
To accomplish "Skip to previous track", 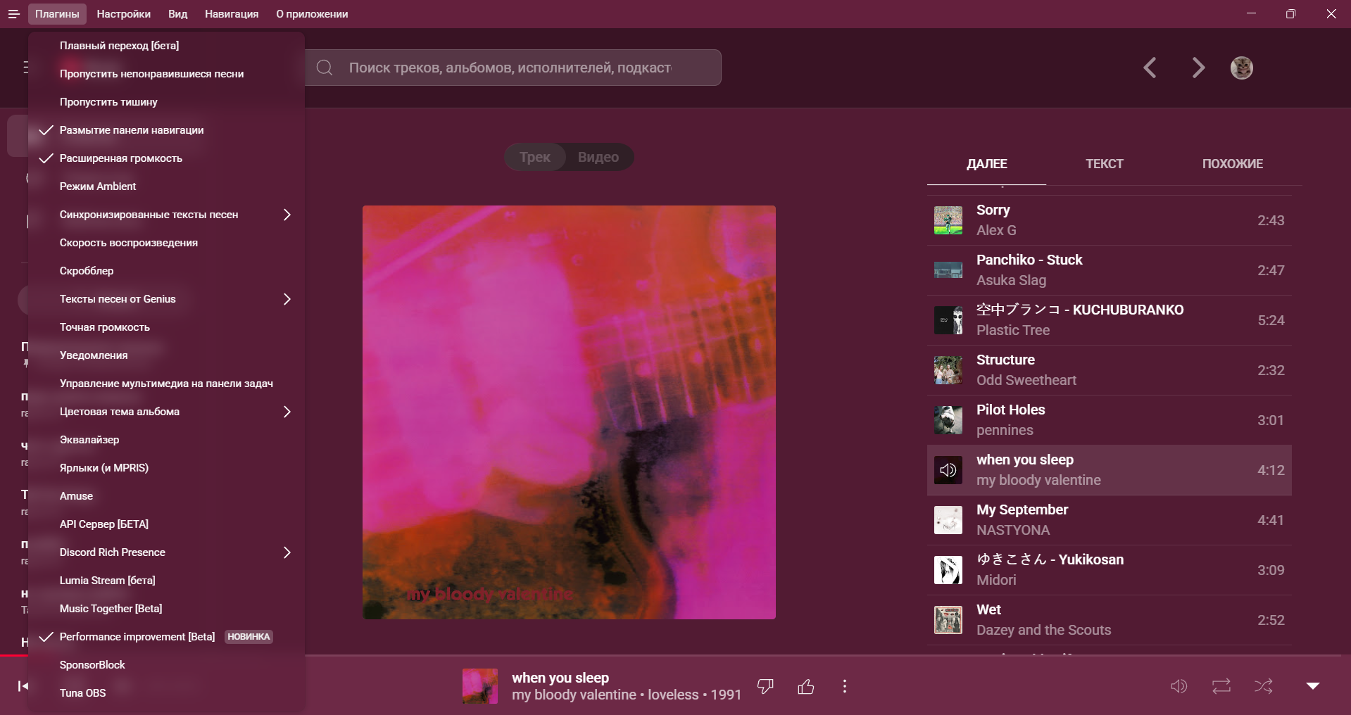I will [x=23, y=686].
